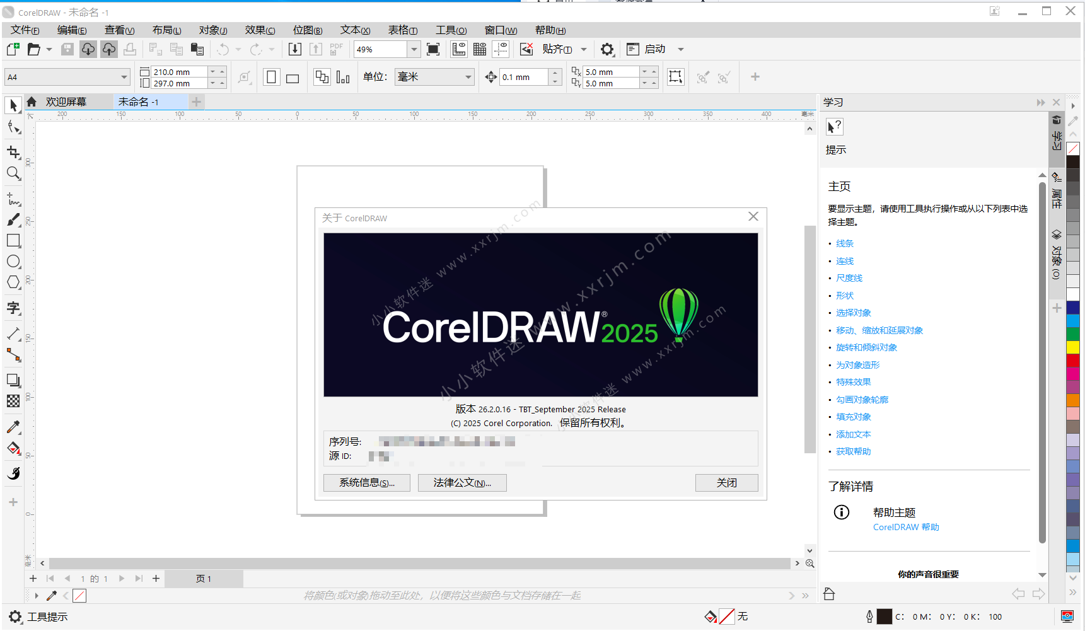Image resolution: width=1085 pixels, height=631 pixels.
Task: Open the 旋转和倾斜对象 topic link
Action: click(866, 347)
